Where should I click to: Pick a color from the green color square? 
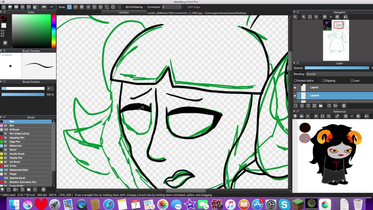point(31,31)
